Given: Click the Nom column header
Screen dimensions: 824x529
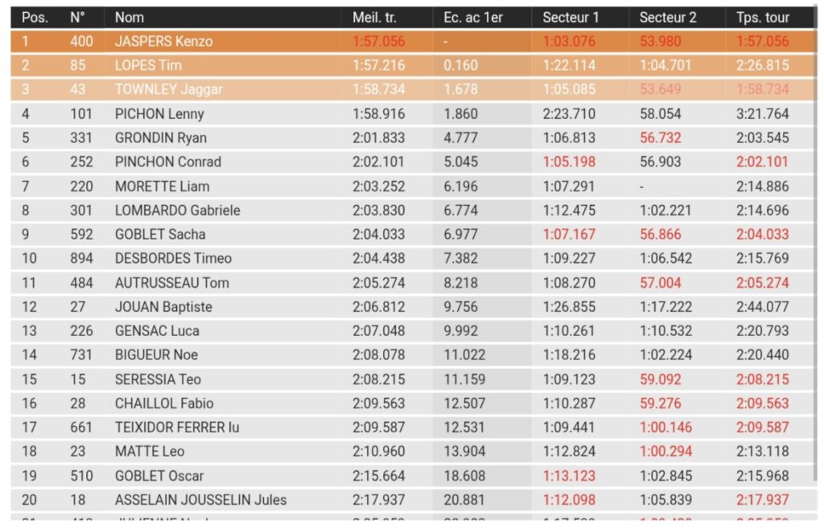Looking at the screenshot, I should (x=130, y=17).
